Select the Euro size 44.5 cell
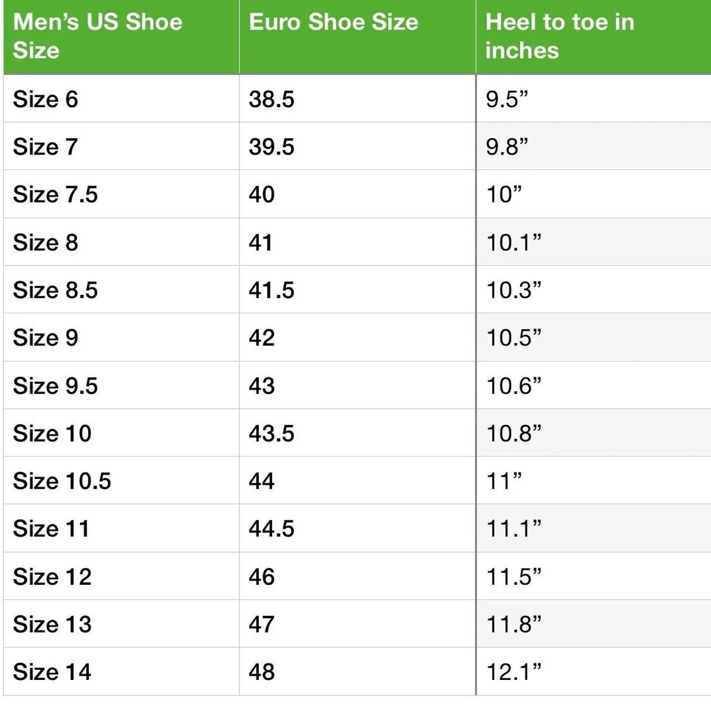The image size is (711, 711). pos(357,529)
